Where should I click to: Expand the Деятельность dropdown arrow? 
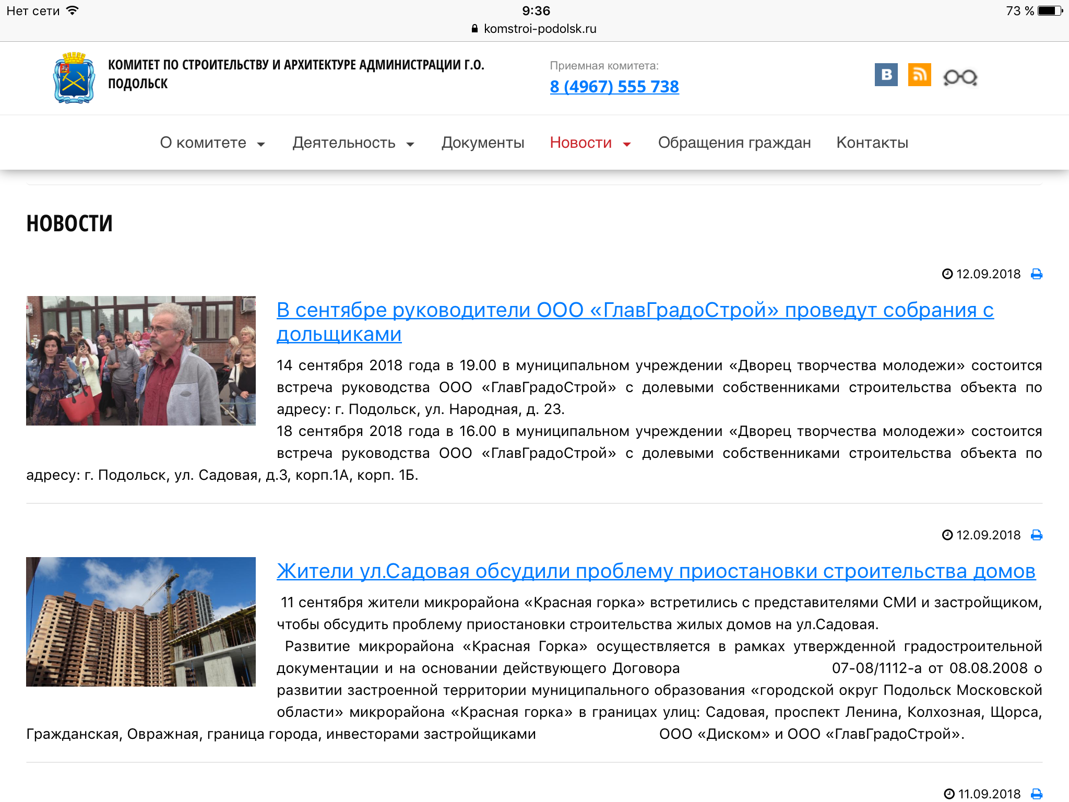410,144
